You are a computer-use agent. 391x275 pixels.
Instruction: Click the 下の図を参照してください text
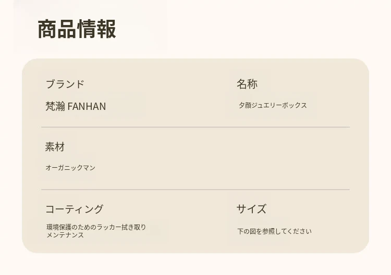click(274, 231)
